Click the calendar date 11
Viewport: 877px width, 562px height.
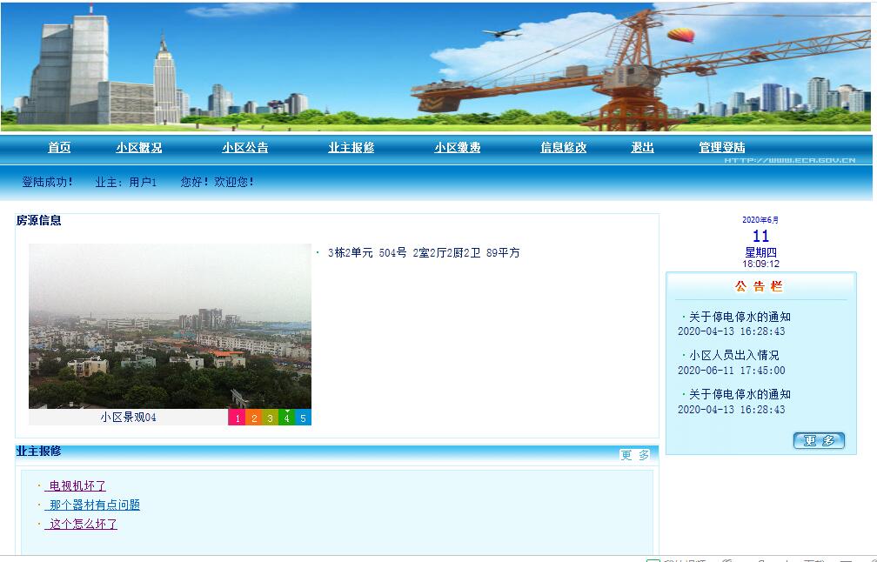pos(760,236)
